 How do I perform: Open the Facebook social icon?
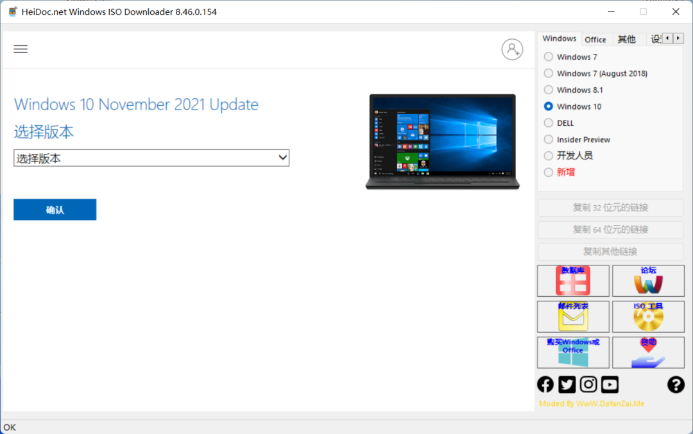(x=545, y=385)
